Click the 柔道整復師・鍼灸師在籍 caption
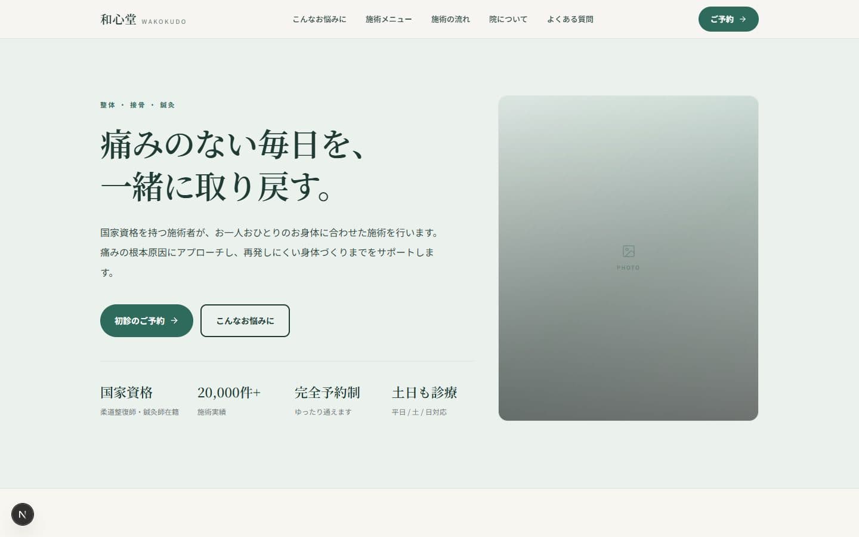 pos(140,412)
